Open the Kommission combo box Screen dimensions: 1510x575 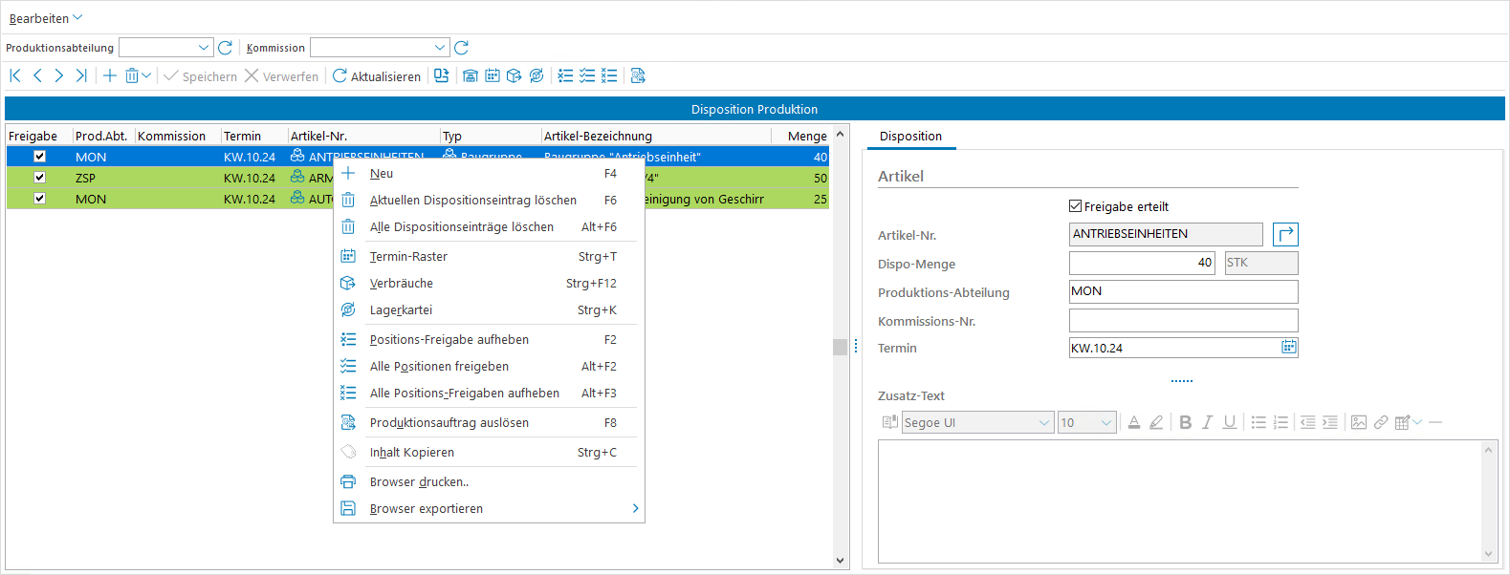point(440,48)
